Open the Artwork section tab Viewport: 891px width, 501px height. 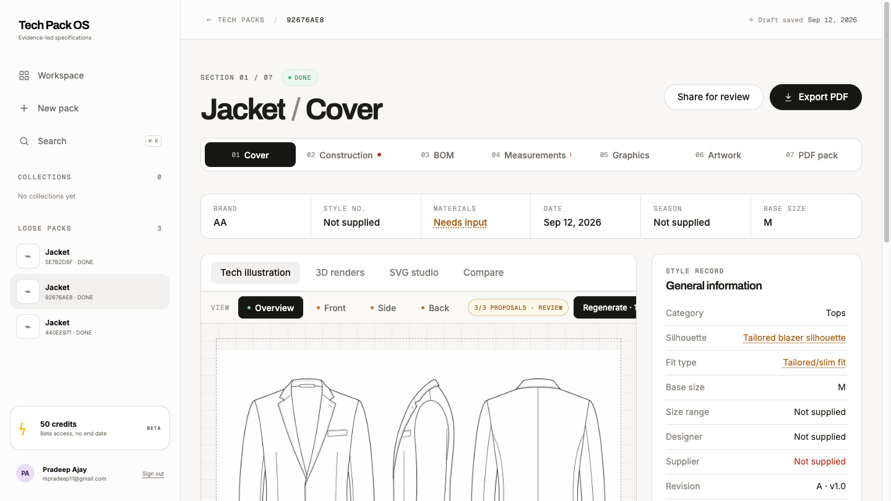click(x=718, y=155)
